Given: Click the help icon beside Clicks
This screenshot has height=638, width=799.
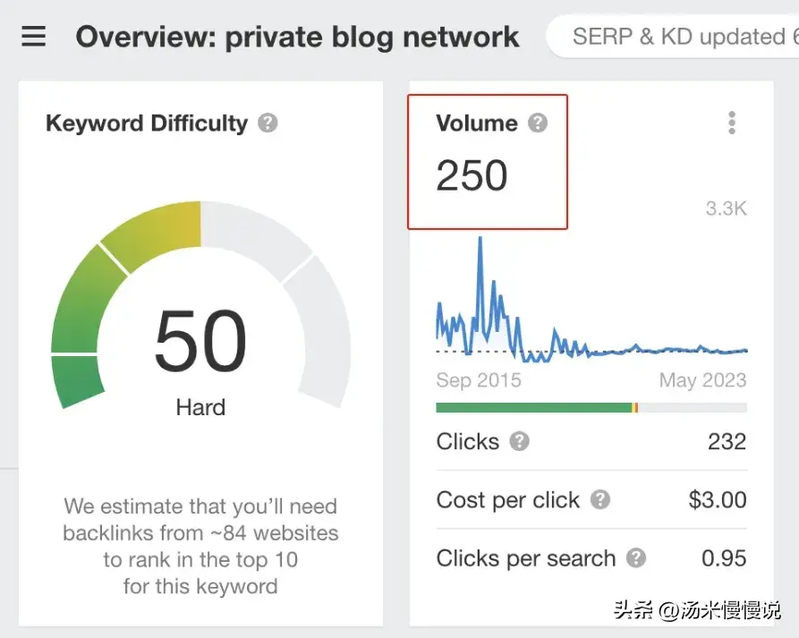Looking at the screenshot, I should [519, 441].
